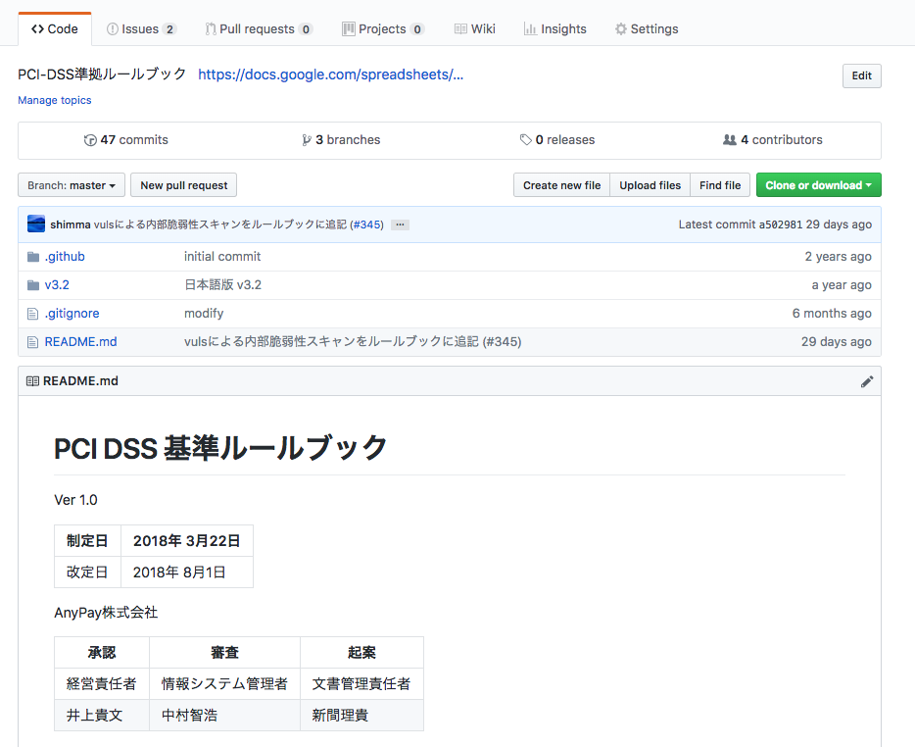Click New pull request button
This screenshot has height=747, width=915.
(184, 185)
